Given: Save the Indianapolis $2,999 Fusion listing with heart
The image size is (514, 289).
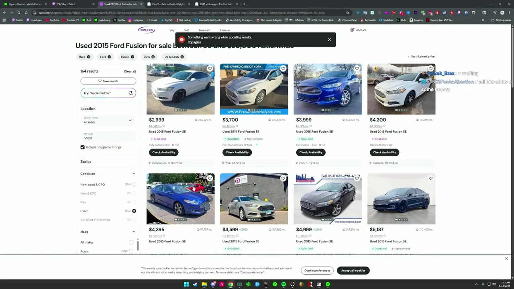Looking at the screenshot, I should (x=210, y=69).
